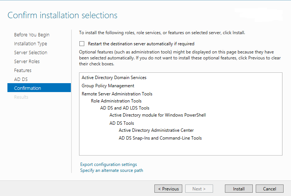Navigate to the Server Roles step
Viewport: 291px width, 196px height.
27,62
